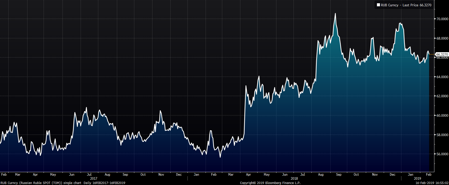The image size is (449, 185).
Task: Select the RUB Curncy Last Price legend text
Action: coord(406,5)
